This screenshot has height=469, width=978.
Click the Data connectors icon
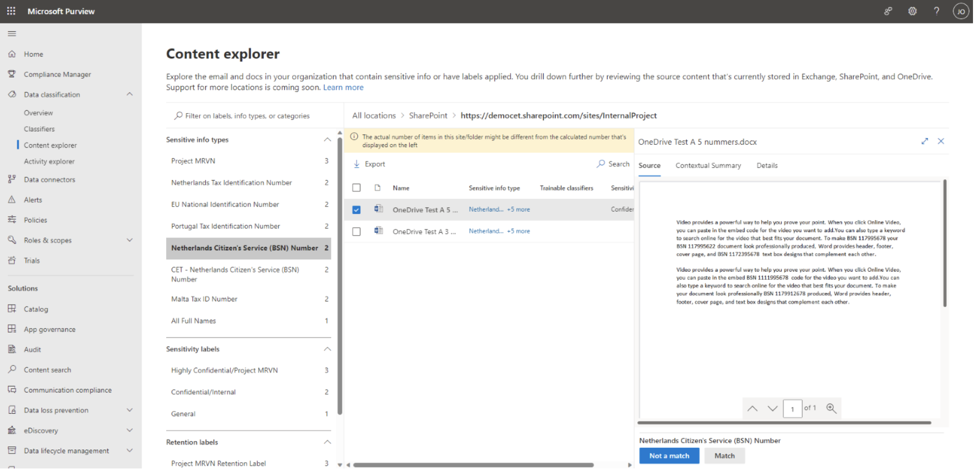click(x=12, y=179)
